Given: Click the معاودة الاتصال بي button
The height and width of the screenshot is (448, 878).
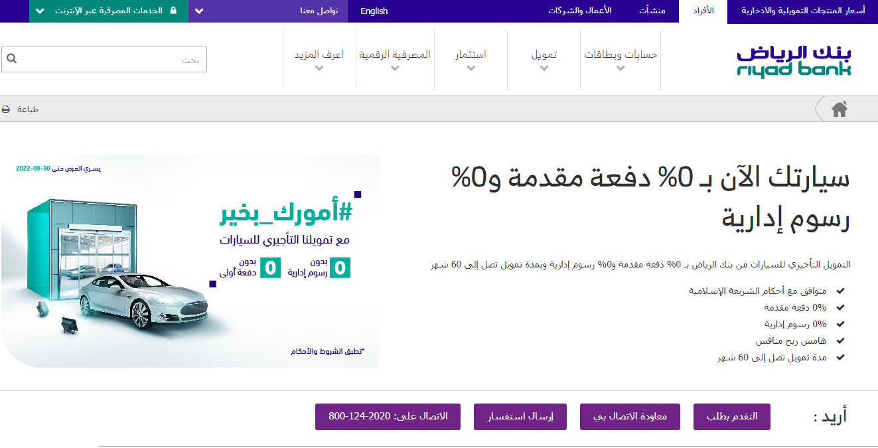Looking at the screenshot, I should (x=630, y=417).
